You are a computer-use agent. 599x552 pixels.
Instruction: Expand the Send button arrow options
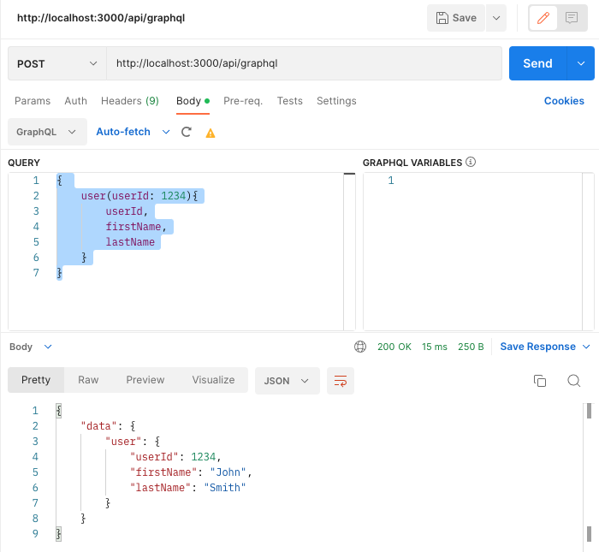(581, 63)
